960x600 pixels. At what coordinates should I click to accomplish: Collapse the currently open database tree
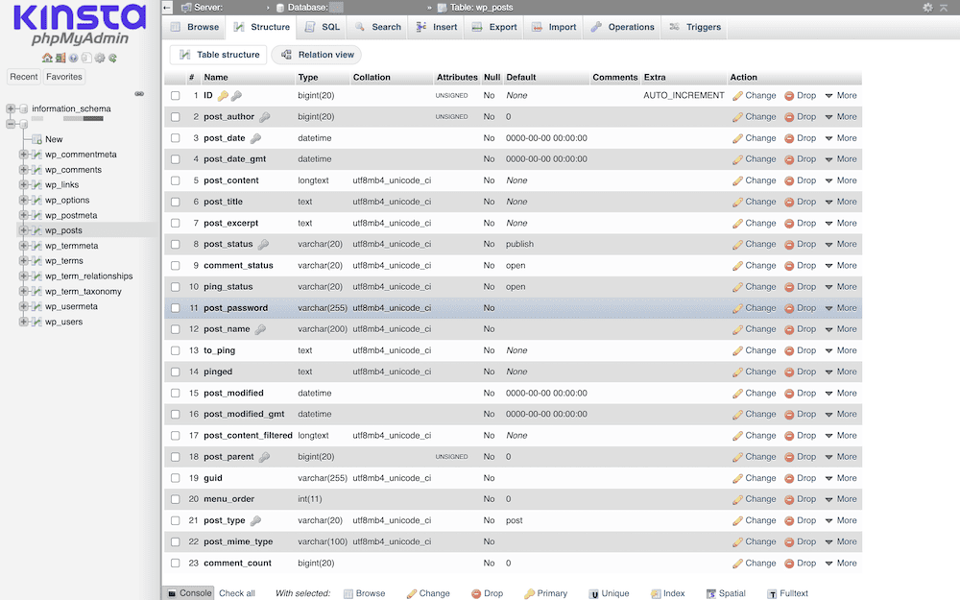(x=9, y=123)
